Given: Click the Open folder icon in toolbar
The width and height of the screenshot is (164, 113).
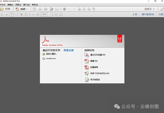Looking at the screenshot, I should 2,9.
